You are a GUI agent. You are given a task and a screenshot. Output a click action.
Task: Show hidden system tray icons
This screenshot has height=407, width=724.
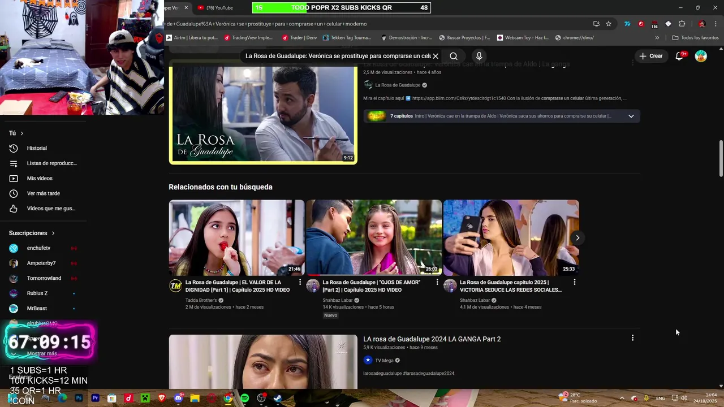pyautogui.click(x=622, y=398)
